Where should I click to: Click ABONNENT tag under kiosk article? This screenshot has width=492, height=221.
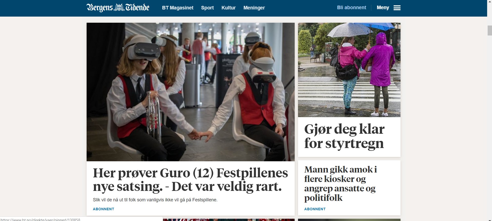click(x=315, y=209)
